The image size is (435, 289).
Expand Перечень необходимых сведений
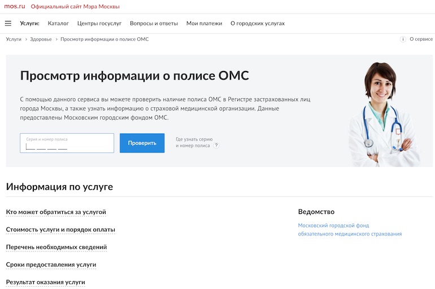[x=56, y=247]
